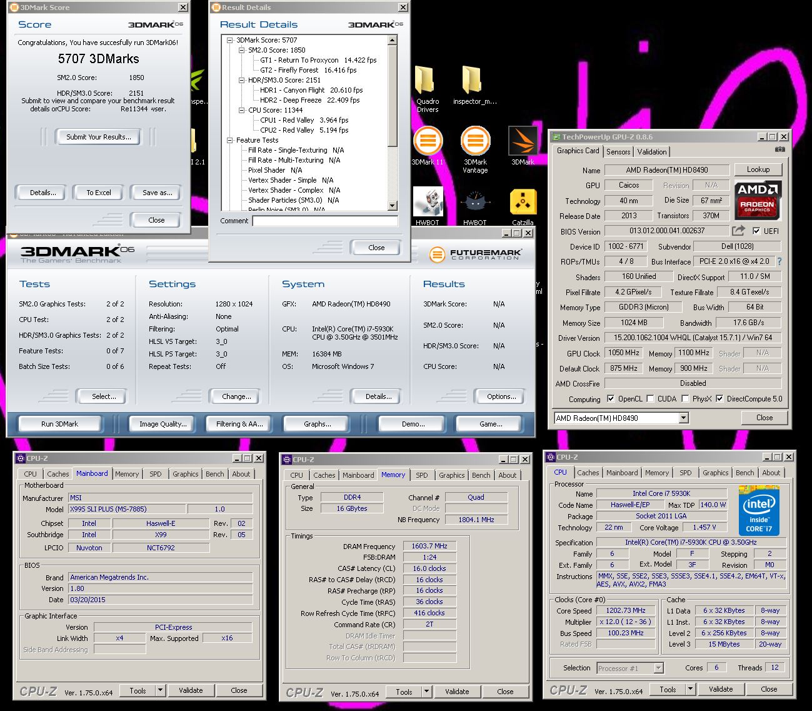
Task: Click Result Details scrollbar up arrow
Action: (x=392, y=40)
